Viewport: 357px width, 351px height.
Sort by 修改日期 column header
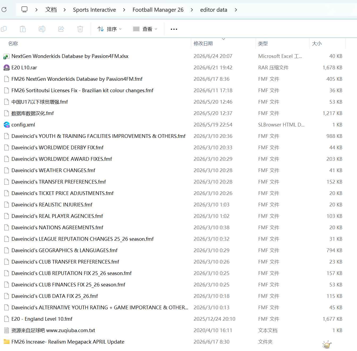point(203,44)
